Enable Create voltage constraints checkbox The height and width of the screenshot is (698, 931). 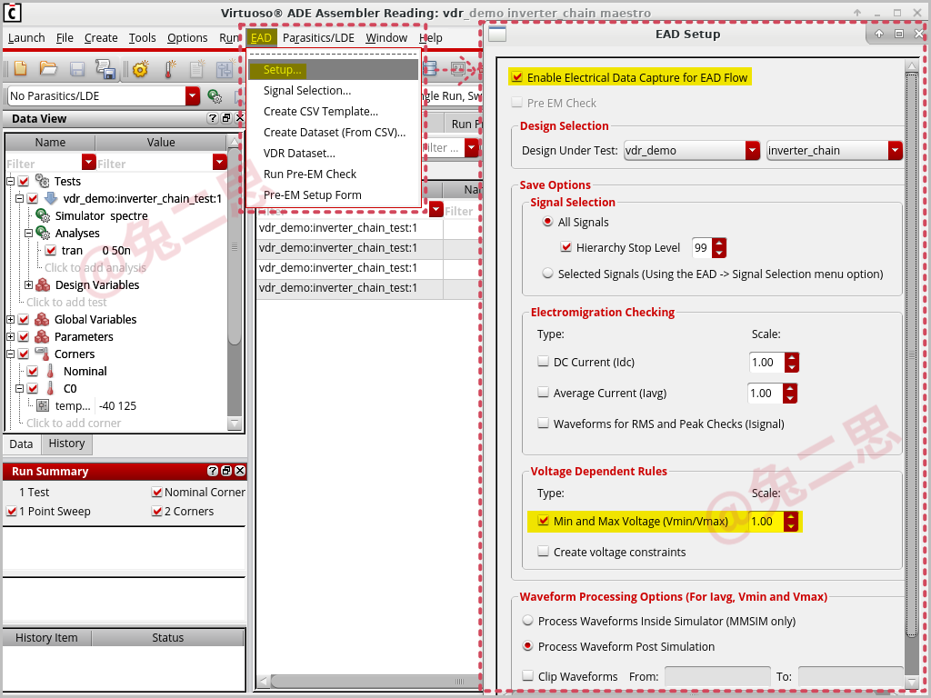click(x=543, y=552)
